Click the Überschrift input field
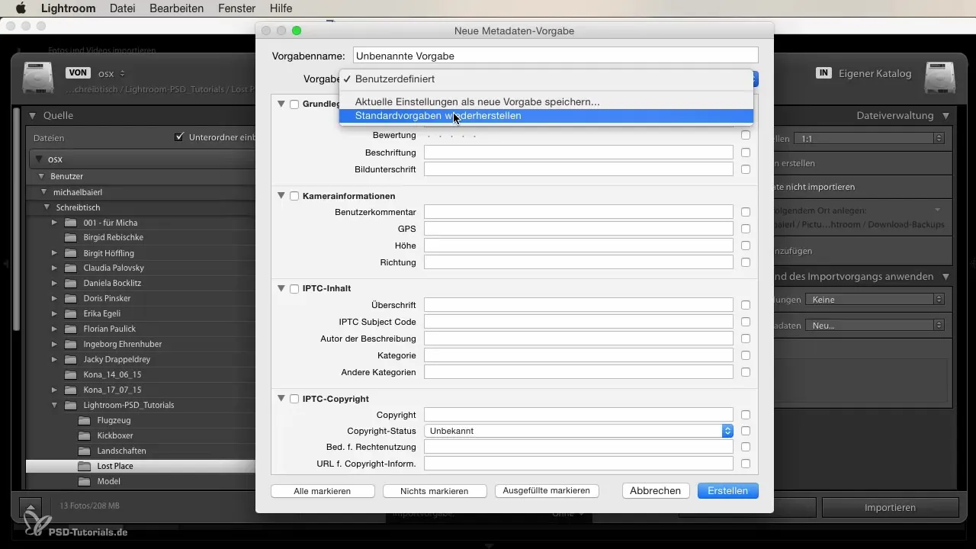This screenshot has width=976, height=549. click(x=579, y=305)
